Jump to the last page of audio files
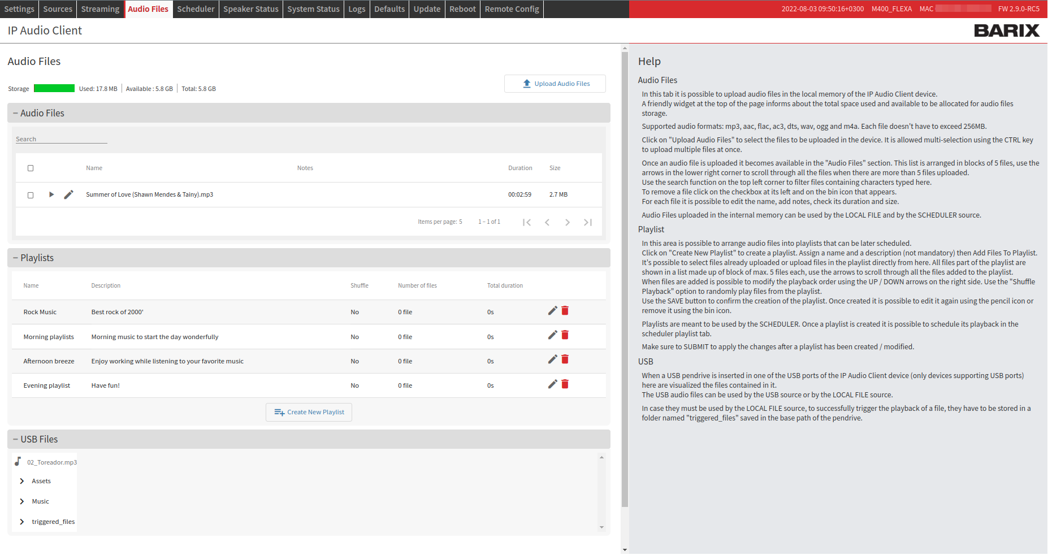Viewport: 1048px width, 555px height. pyautogui.click(x=587, y=222)
